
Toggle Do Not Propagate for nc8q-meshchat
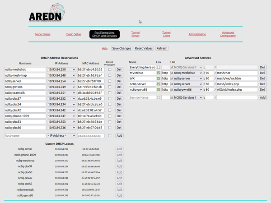(x=110, y=69)
